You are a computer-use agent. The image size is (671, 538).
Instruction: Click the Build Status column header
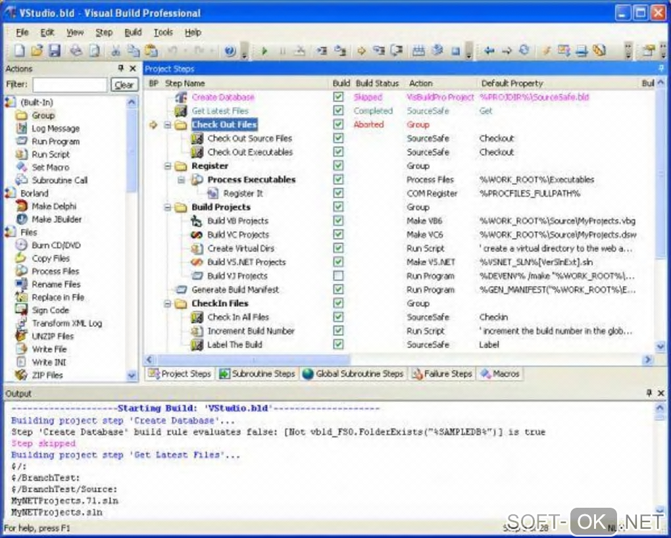point(378,84)
